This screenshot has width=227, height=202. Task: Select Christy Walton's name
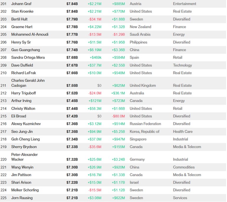(23, 108)
